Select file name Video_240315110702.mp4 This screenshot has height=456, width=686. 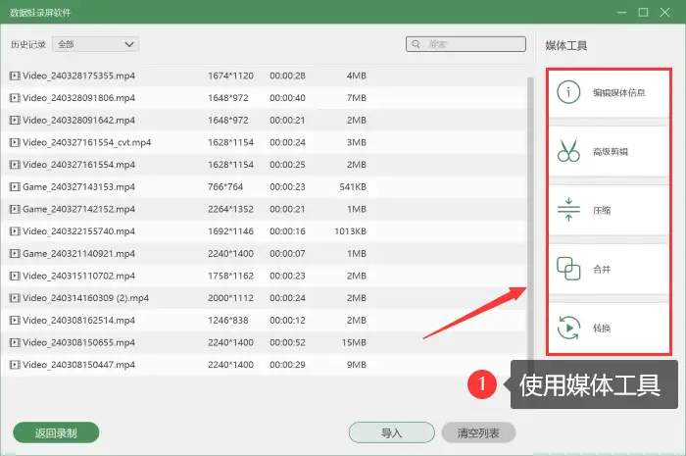pos(78,276)
